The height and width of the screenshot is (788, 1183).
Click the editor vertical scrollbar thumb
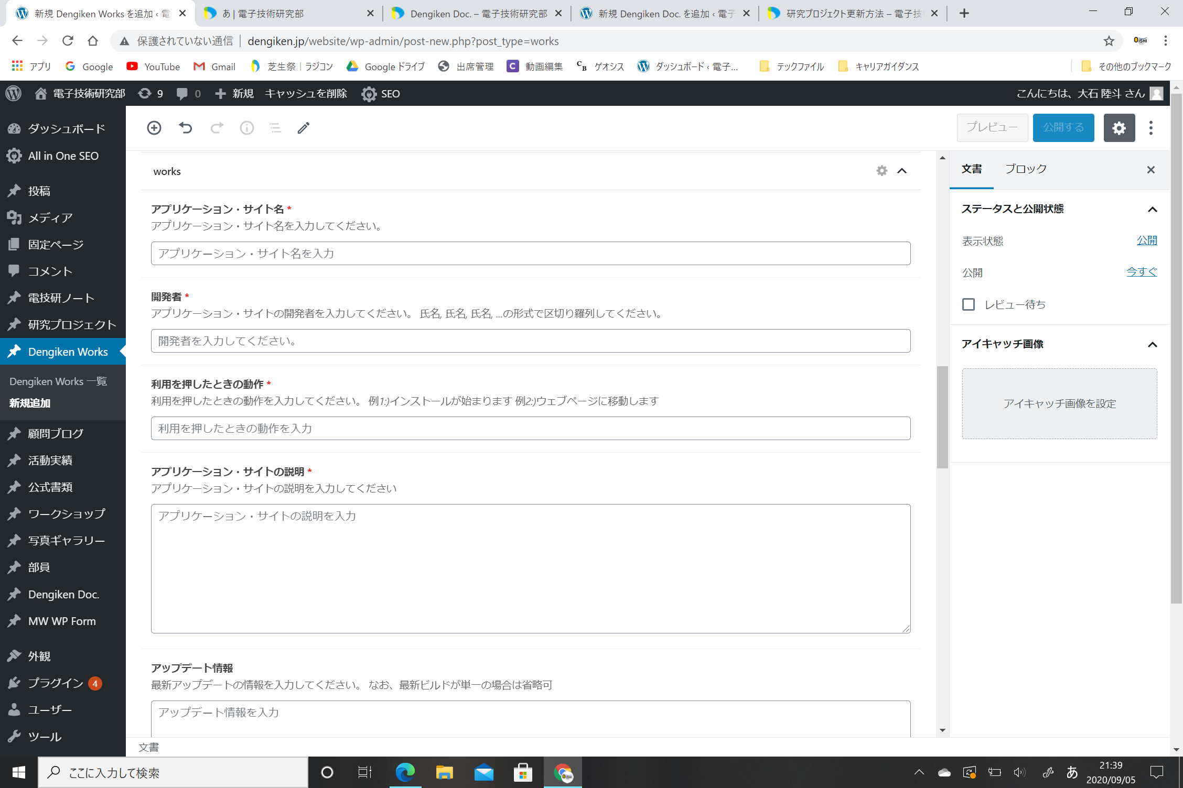[942, 417]
